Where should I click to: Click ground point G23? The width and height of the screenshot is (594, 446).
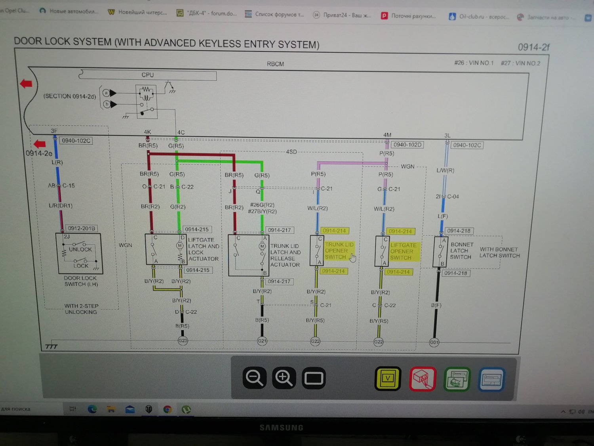point(183,341)
